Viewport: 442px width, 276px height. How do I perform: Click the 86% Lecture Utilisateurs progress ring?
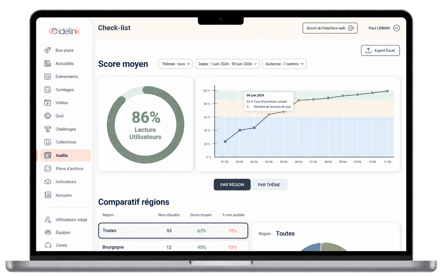(x=145, y=125)
